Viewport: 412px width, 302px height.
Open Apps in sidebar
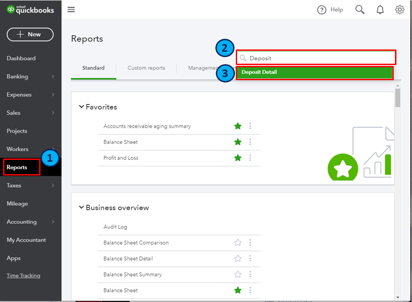pos(14,258)
